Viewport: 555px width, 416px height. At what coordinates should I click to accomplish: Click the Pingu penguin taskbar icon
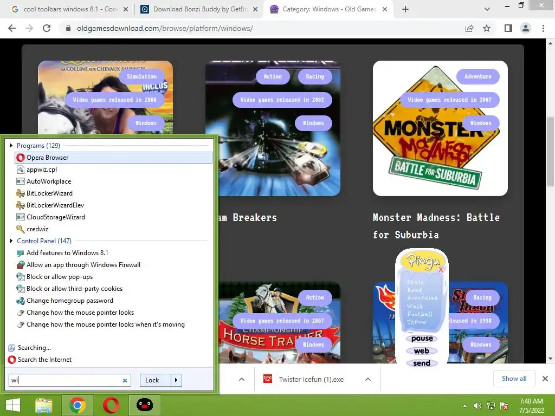(x=144, y=405)
